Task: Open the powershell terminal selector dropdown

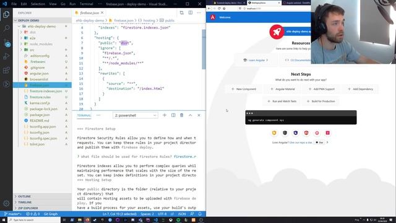Action: tap(136, 115)
